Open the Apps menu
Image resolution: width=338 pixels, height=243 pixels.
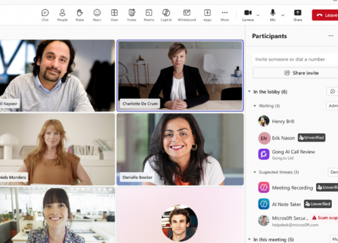click(207, 15)
